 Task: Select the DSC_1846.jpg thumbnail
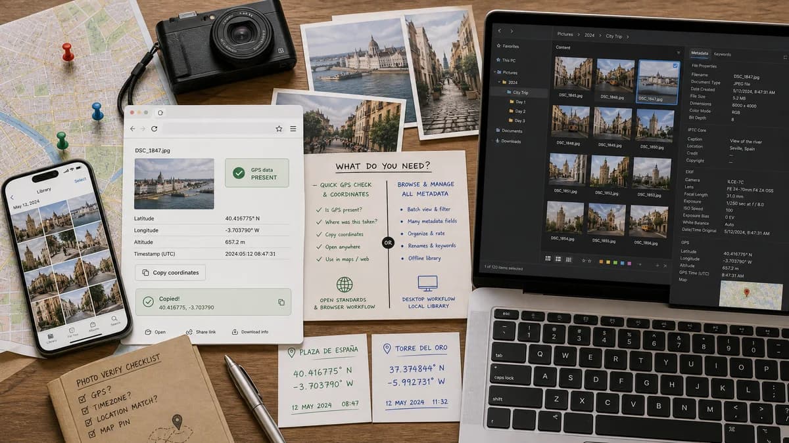pos(614,76)
